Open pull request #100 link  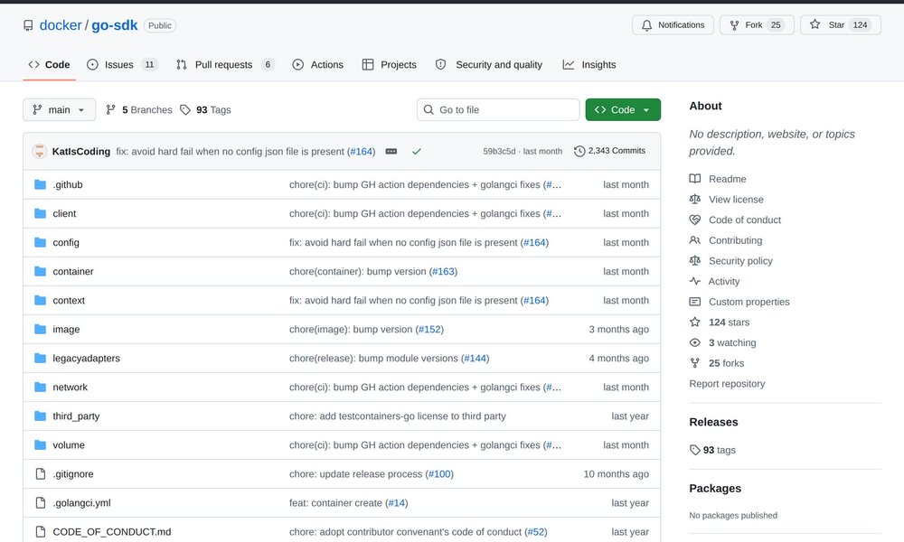click(439, 473)
